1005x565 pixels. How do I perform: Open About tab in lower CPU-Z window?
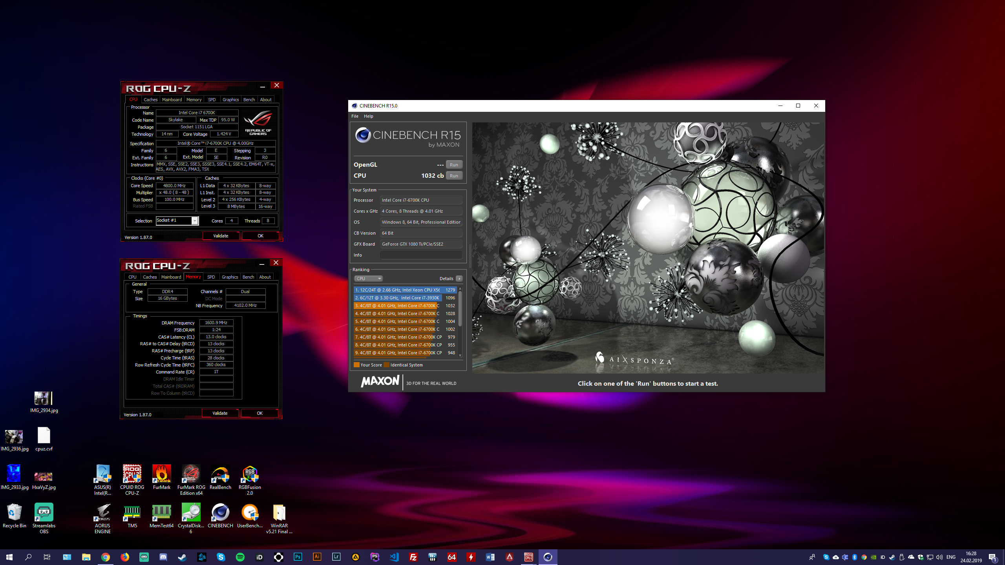point(265,277)
